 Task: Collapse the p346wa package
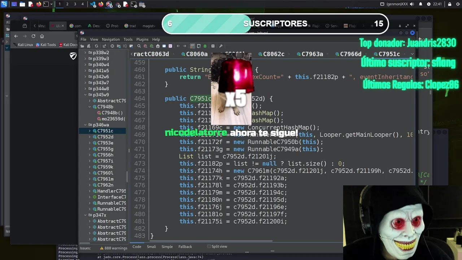click(x=86, y=125)
